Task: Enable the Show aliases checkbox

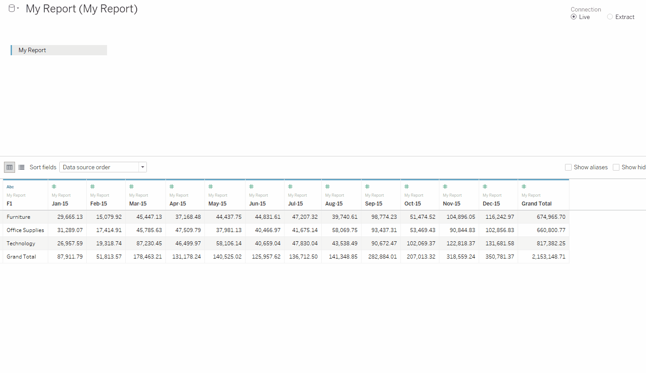Action: 568,167
